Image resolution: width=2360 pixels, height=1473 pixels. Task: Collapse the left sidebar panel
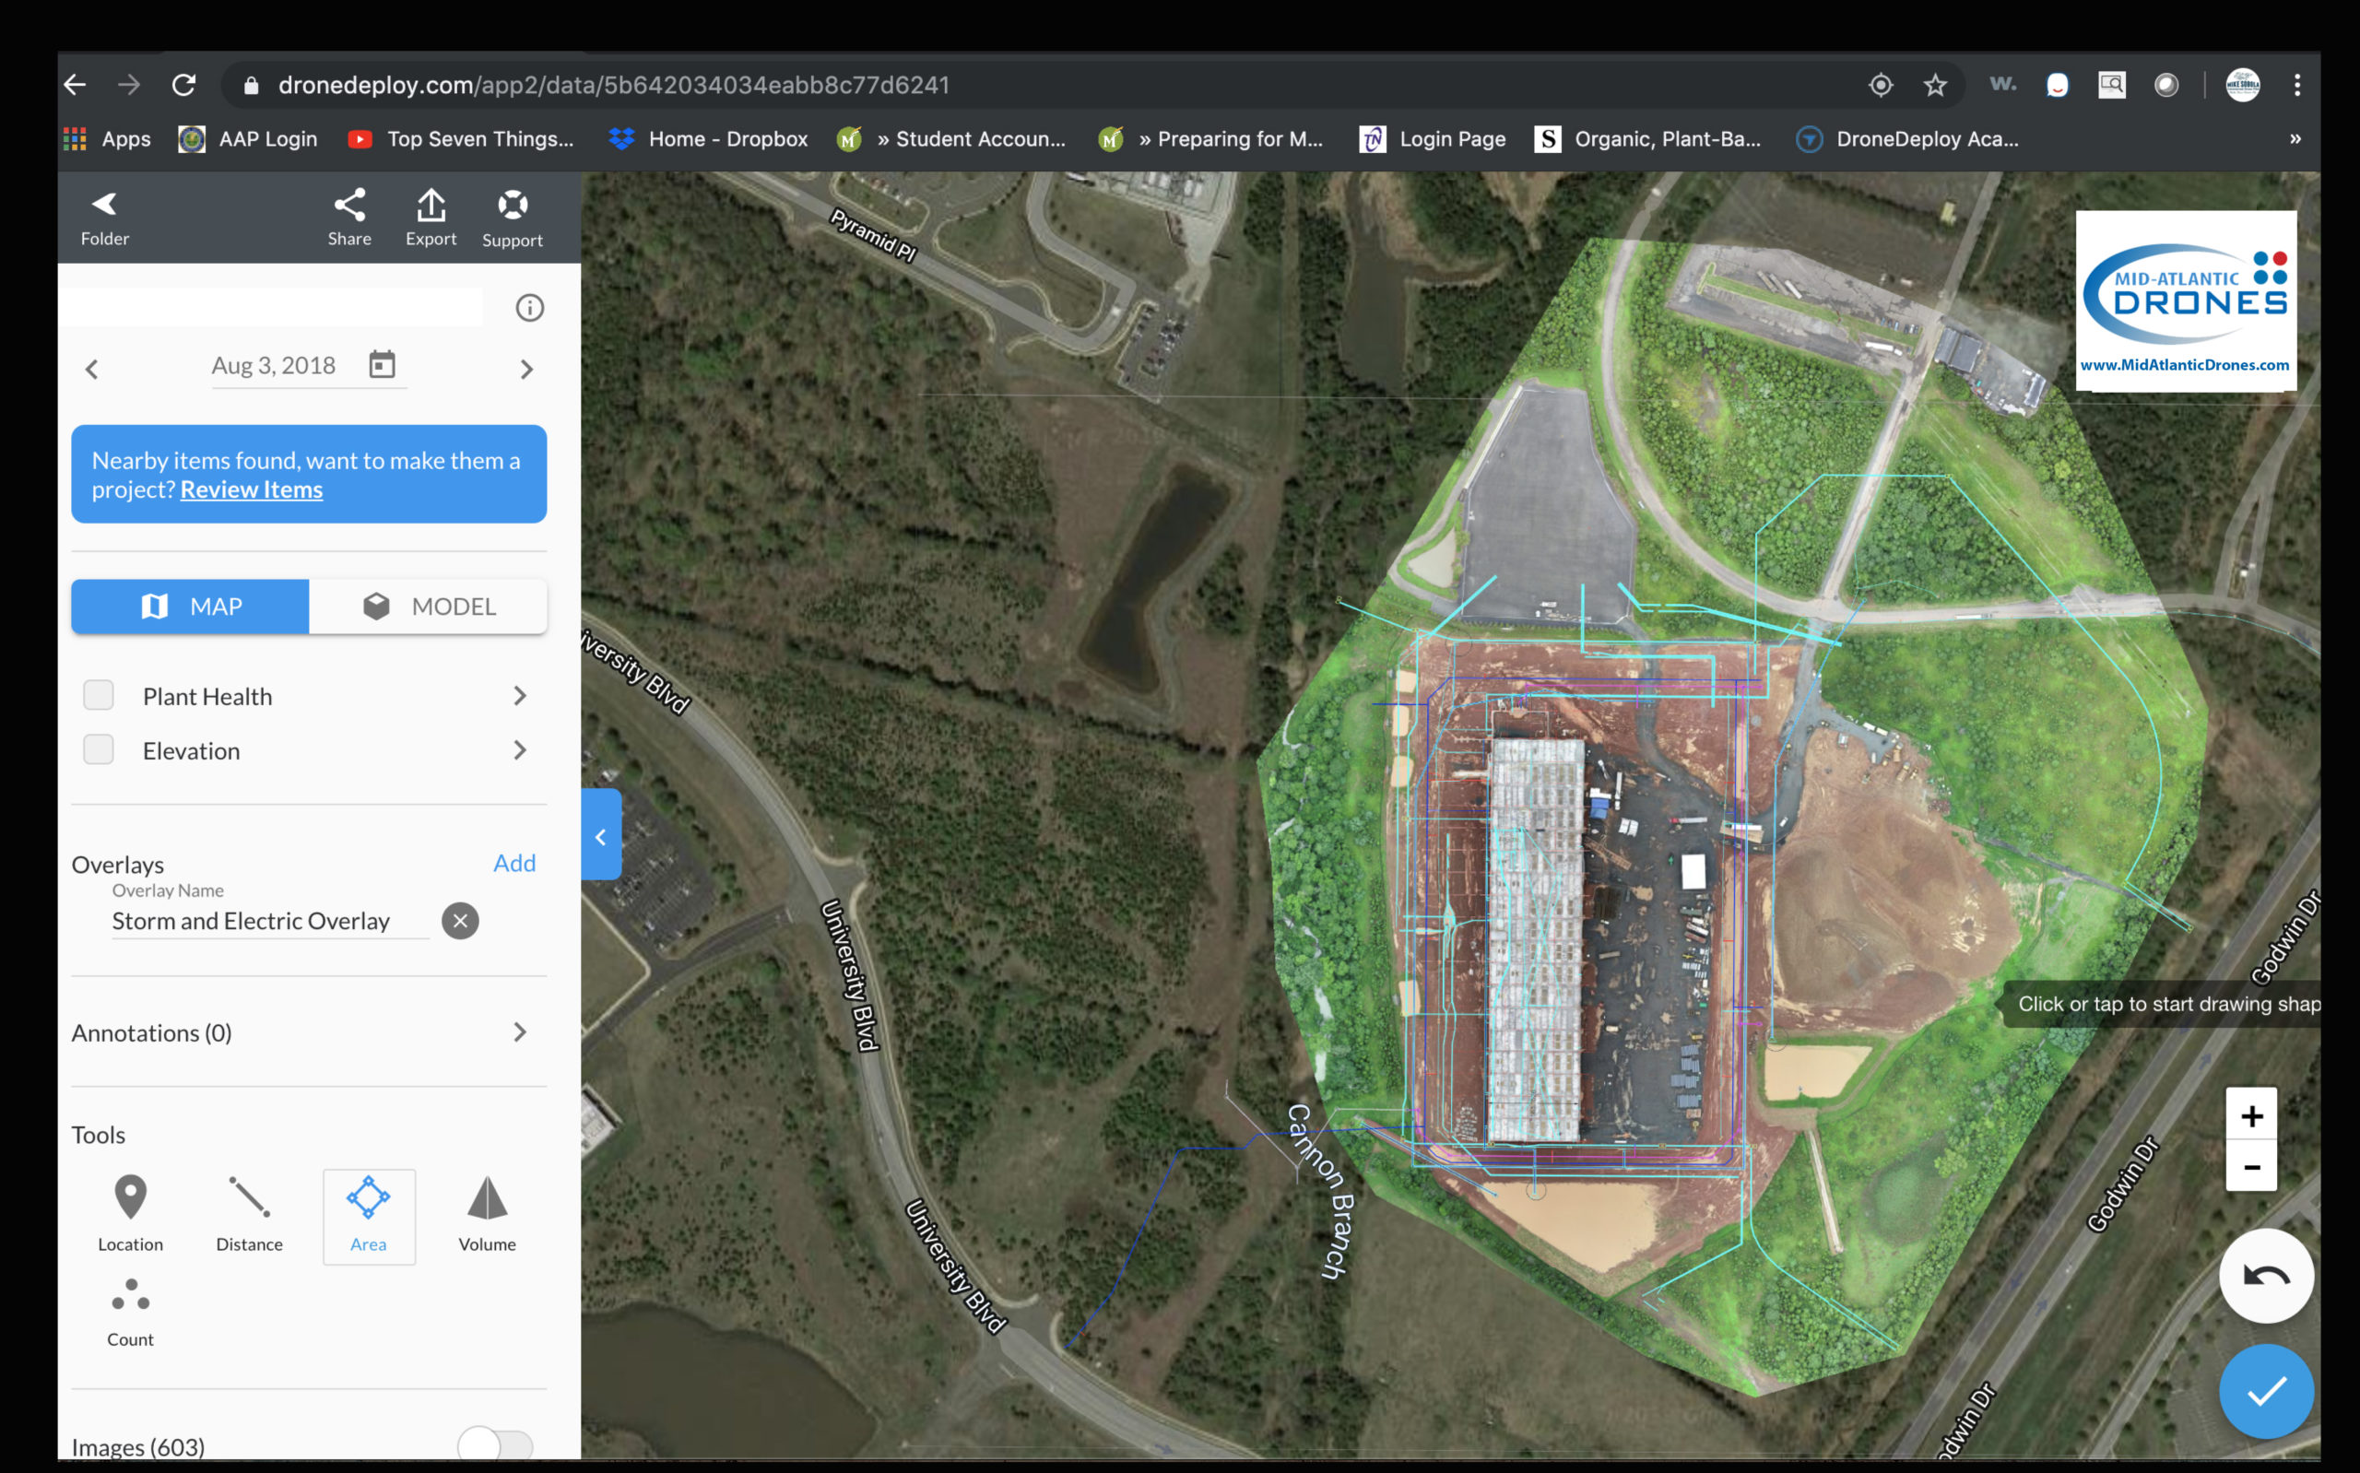pyautogui.click(x=601, y=836)
